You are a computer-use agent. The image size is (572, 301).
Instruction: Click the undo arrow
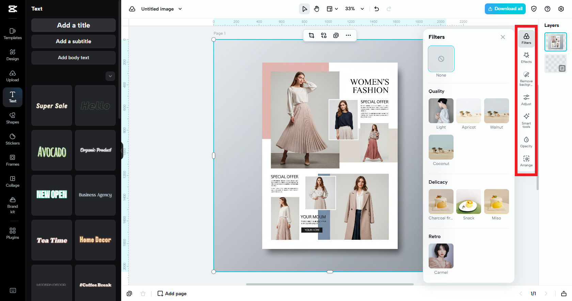tap(377, 9)
